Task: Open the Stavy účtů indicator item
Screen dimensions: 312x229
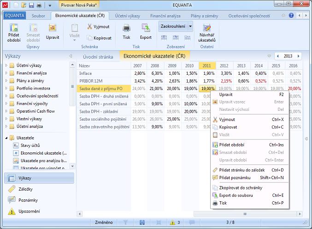Action: tap(30, 145)
